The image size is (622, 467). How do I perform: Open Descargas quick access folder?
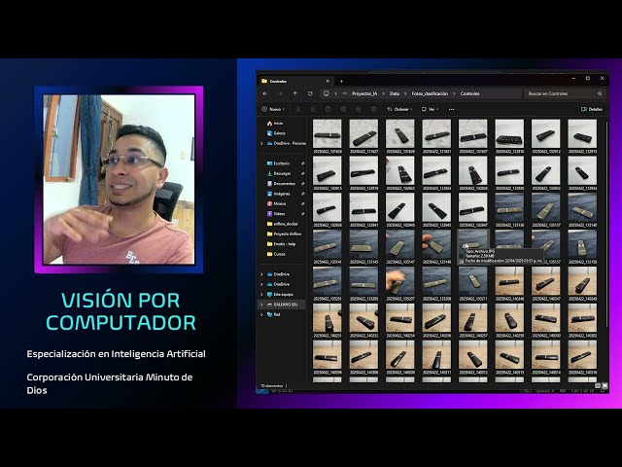[x=279, y=173]
